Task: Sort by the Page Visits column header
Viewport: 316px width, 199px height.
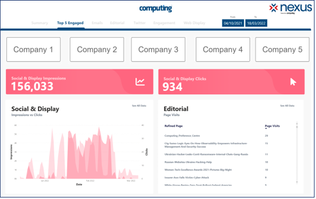Action: tap(272, 126)
